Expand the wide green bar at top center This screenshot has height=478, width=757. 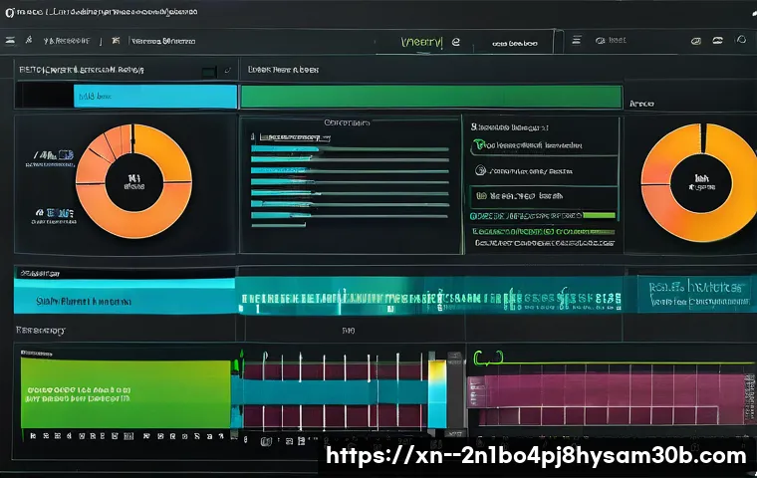click(430, 97)
